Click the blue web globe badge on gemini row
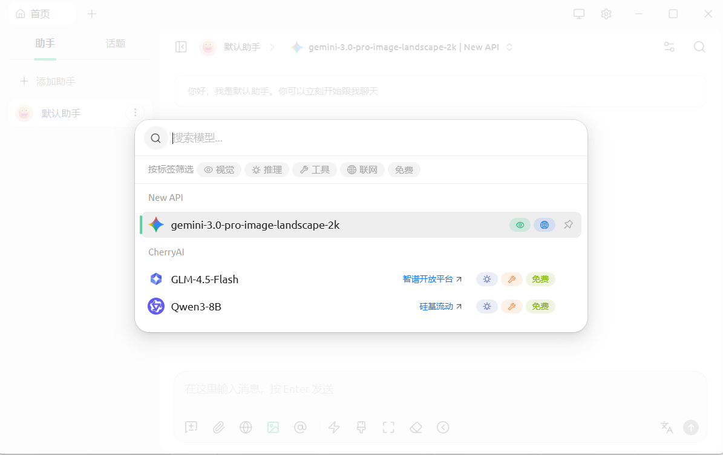 coord(545,225)
